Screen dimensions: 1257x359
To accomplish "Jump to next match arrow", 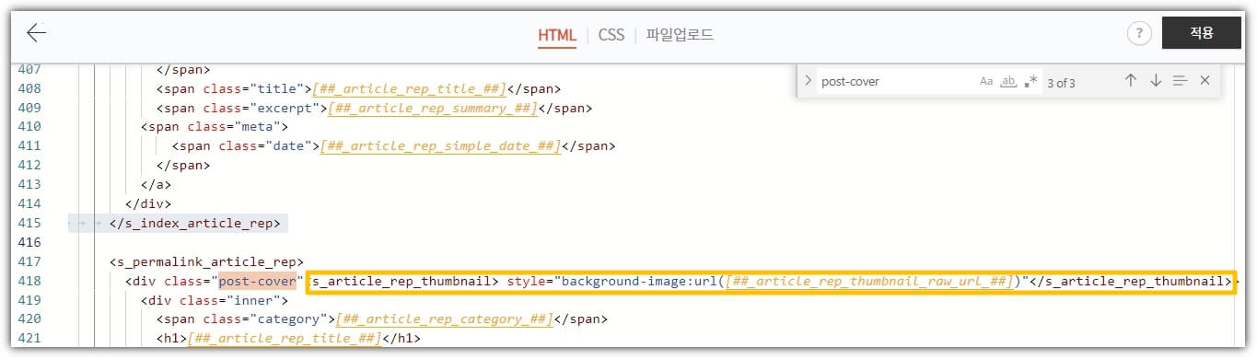I will 1156,81.
